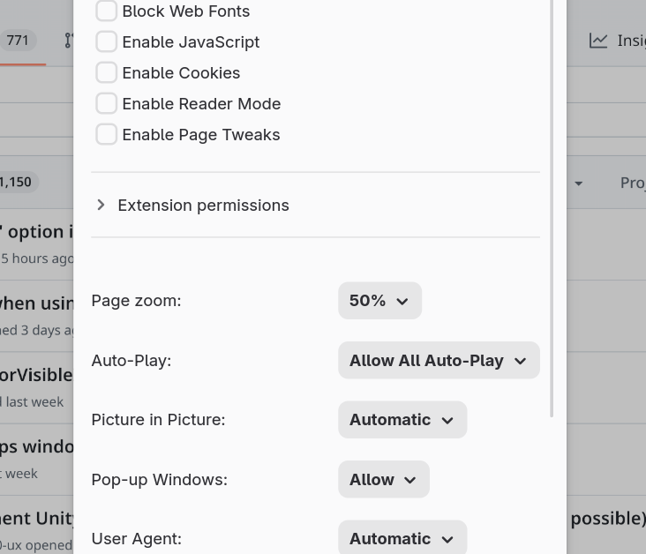Open the User Agent Automatic dropdown

[402, 538]
